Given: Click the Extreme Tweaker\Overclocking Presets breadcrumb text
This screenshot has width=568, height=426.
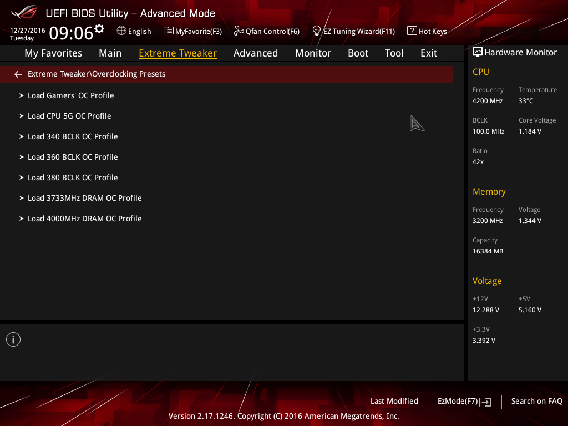Looking at the screenshot, I should (97, 74).
